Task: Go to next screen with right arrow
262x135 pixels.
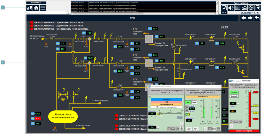Action: click(x=250, y=18)
